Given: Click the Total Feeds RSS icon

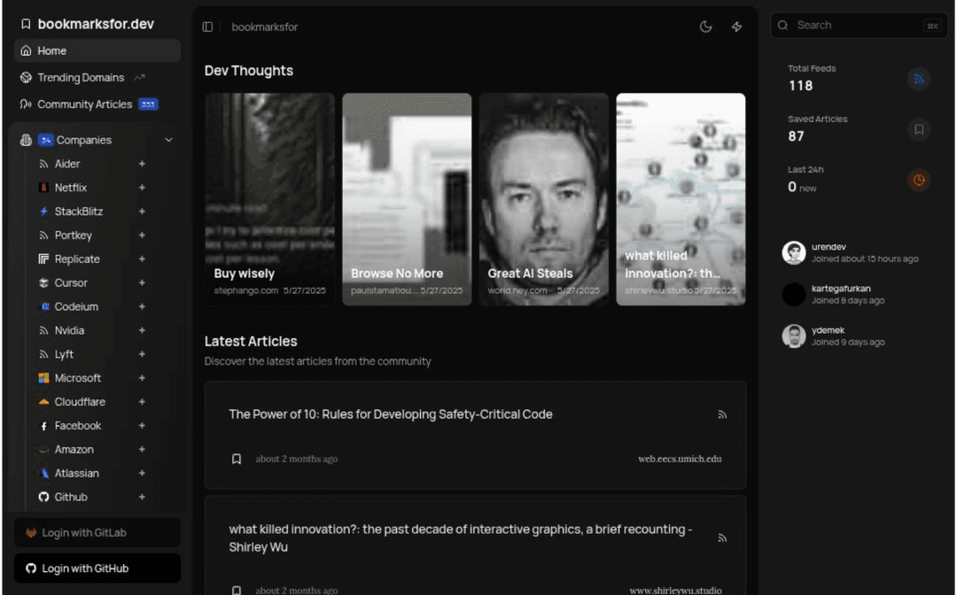Looking at the screenshot, I should click(918, 79).
